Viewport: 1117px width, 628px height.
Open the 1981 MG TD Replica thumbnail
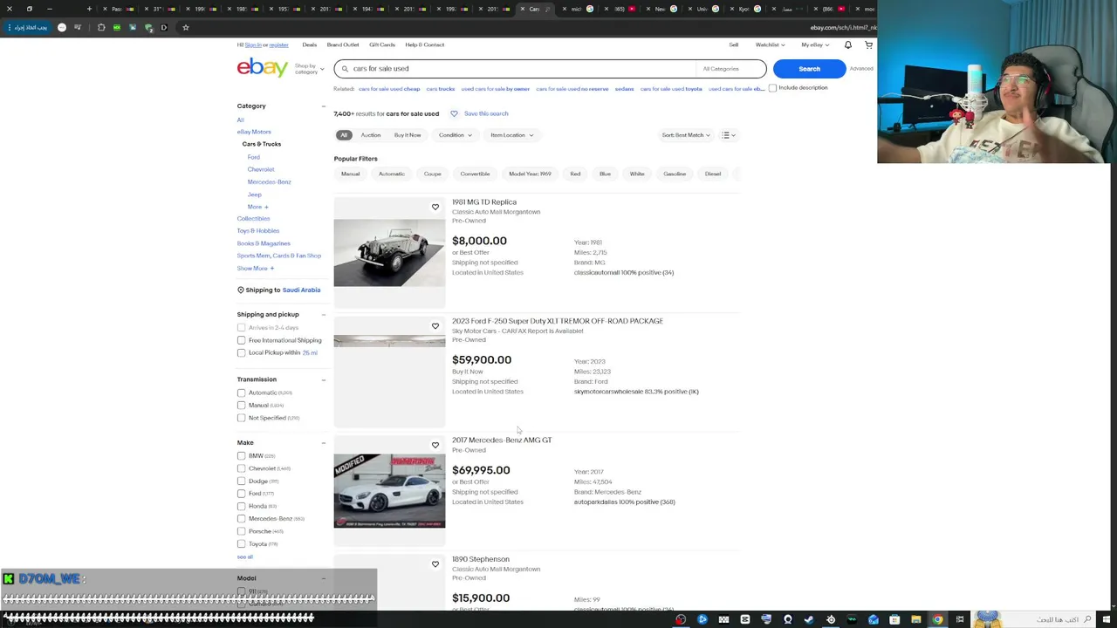pyautogui.click(x=389, y=252)
